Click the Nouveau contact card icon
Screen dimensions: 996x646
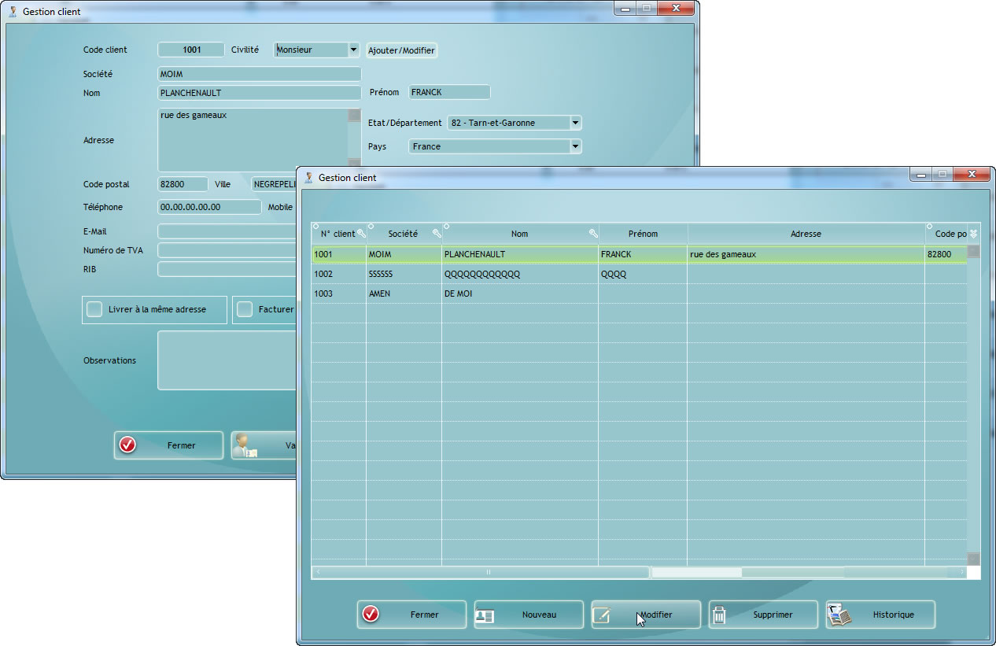(485, 615)
